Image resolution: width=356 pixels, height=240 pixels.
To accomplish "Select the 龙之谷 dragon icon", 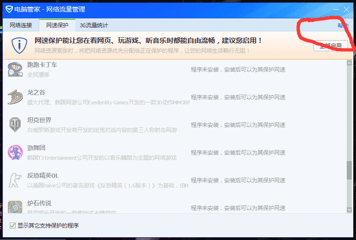I will click(x=15, y=97).
